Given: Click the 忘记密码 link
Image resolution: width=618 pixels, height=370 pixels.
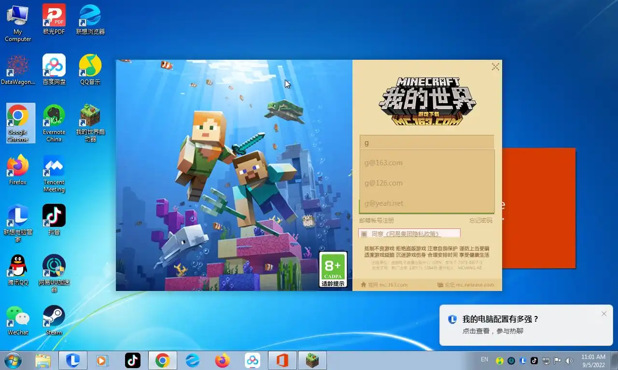Looking at the screenshot, I should [481, 220].
